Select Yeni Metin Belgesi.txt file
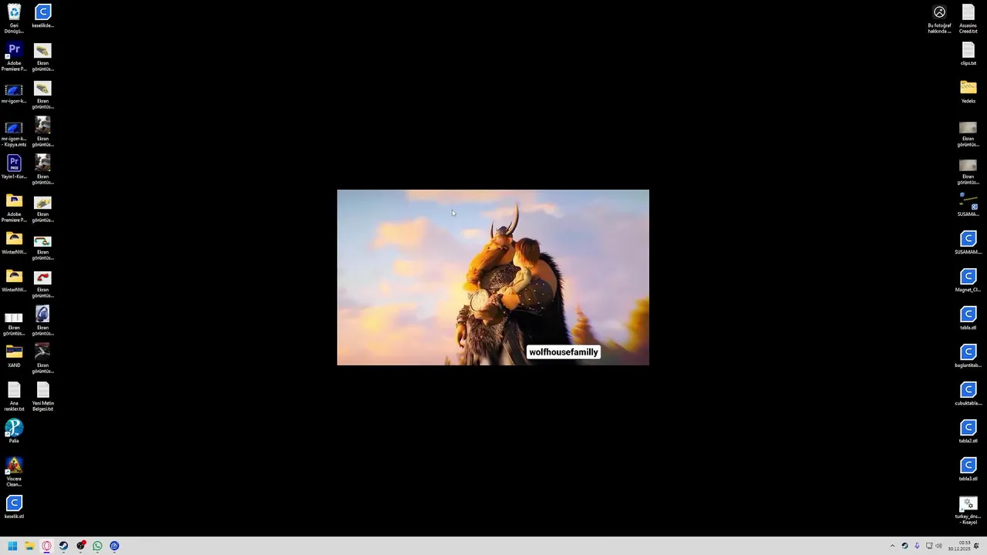This screenshot has width=987, height=555. pyautogui.click(x=42, y=397)
